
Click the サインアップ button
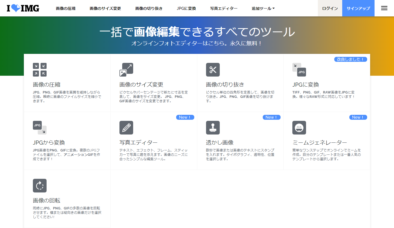pyautogui.click(x=358, y=8)
